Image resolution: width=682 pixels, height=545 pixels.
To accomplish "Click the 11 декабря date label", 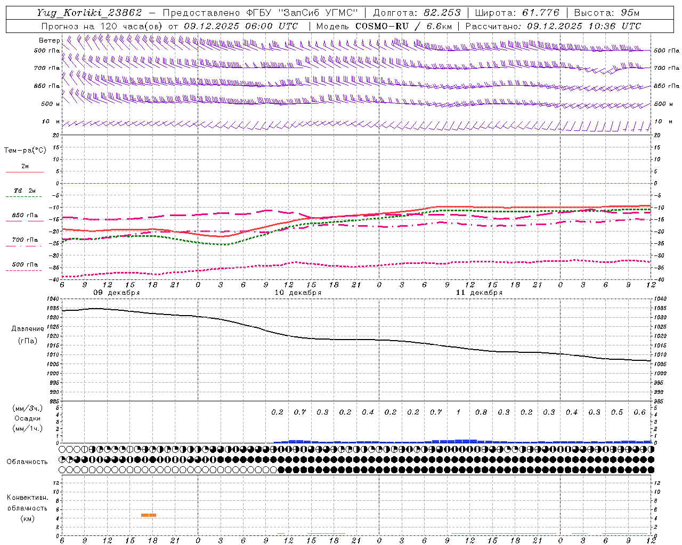I will pos(479,293).
